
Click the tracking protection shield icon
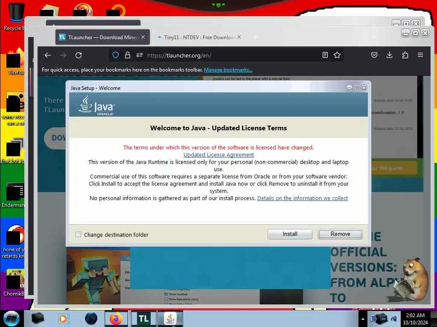click(x=116, y=55)
